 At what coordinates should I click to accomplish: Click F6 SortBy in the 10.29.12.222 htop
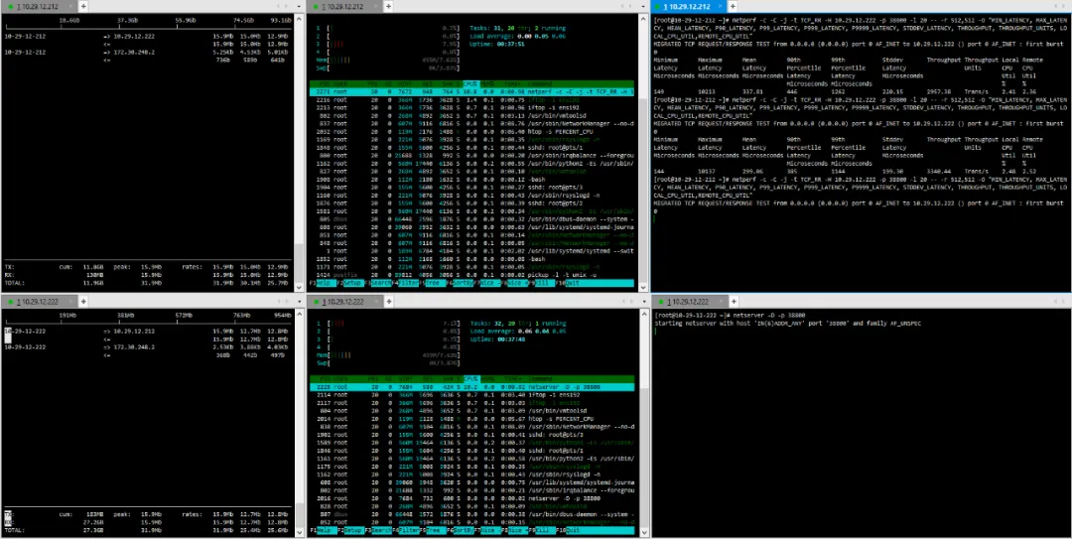(461, 530)
